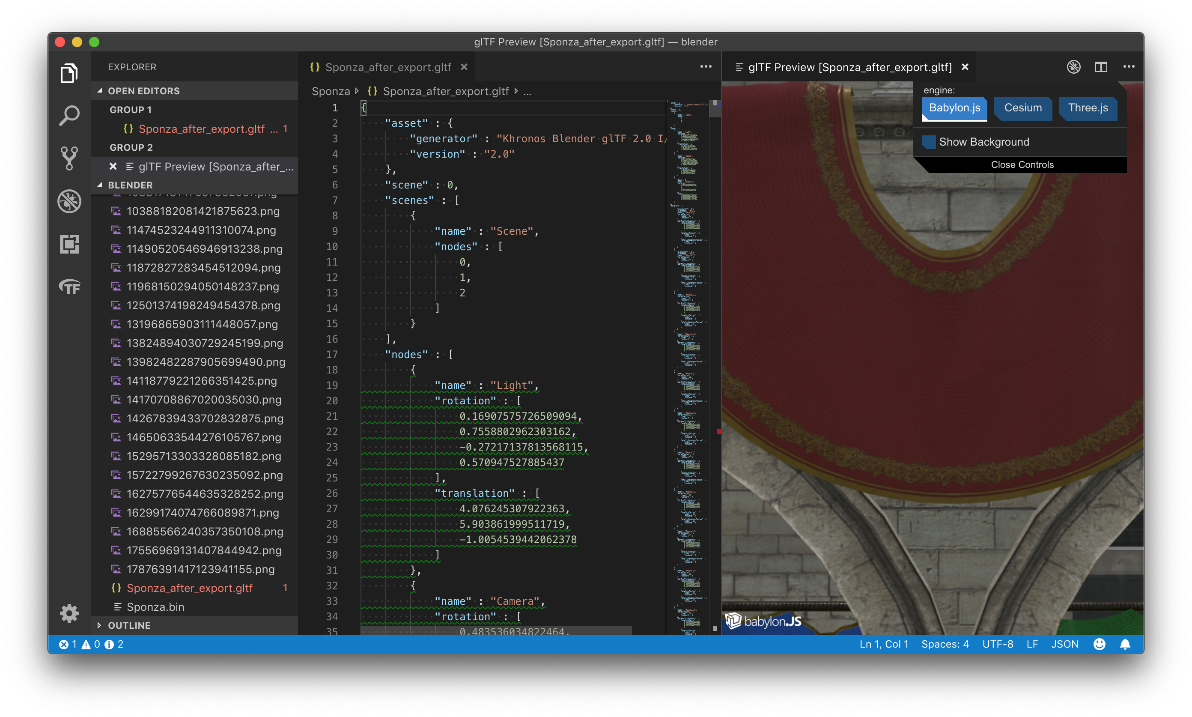This screenshot has height=717, width=1192.
Task: Click the feedback smiley in status bar
Action: tap(1099, 644)
